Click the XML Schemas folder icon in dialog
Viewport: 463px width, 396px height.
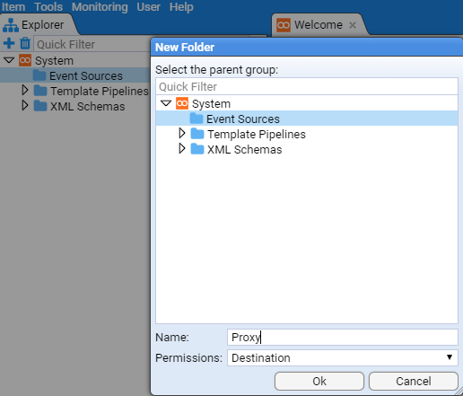pyautogui.click(x=197, y=149)
